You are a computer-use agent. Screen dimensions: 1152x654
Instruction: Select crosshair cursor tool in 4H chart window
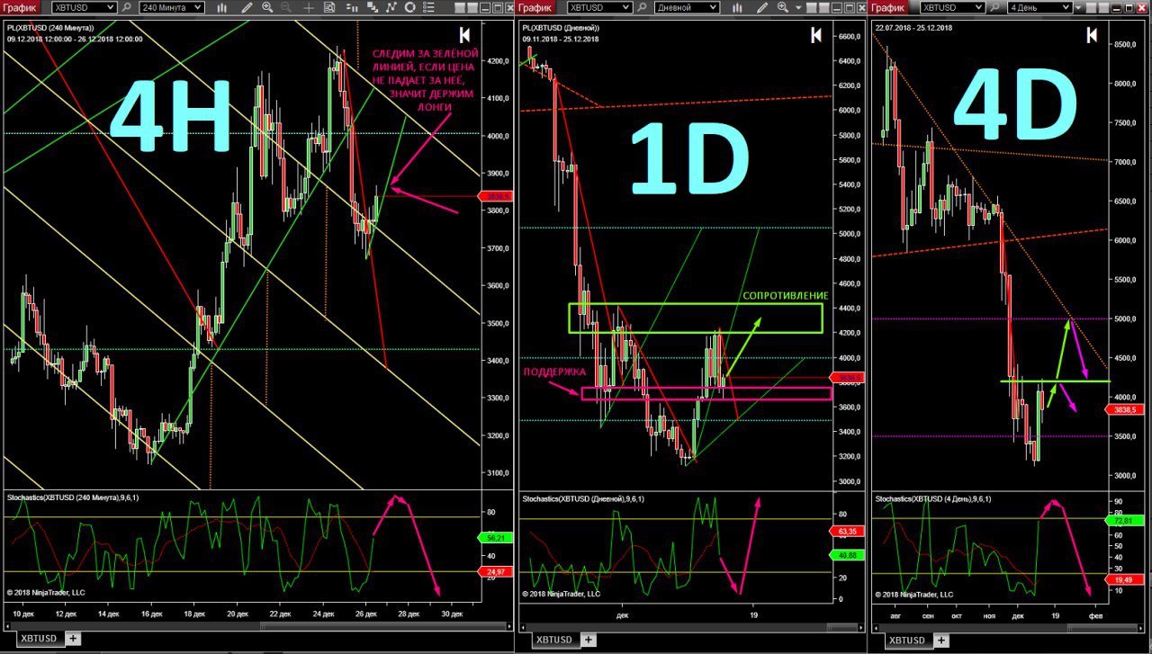point(309,7)
